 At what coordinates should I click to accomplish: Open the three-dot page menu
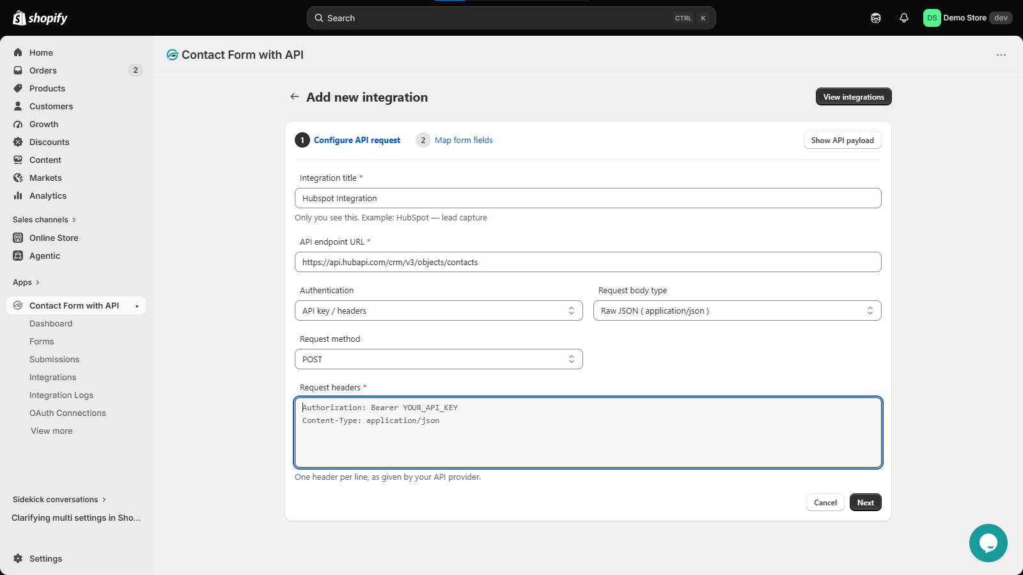click(x=1001, y=55)
